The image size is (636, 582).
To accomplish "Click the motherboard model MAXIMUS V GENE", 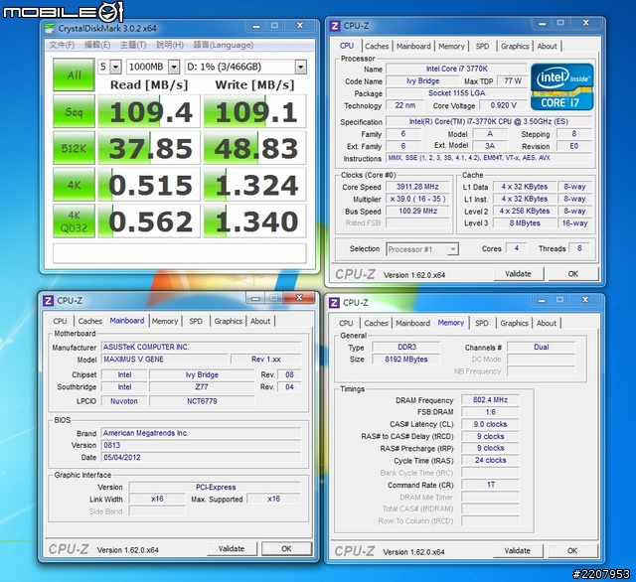I will (165, 360).
